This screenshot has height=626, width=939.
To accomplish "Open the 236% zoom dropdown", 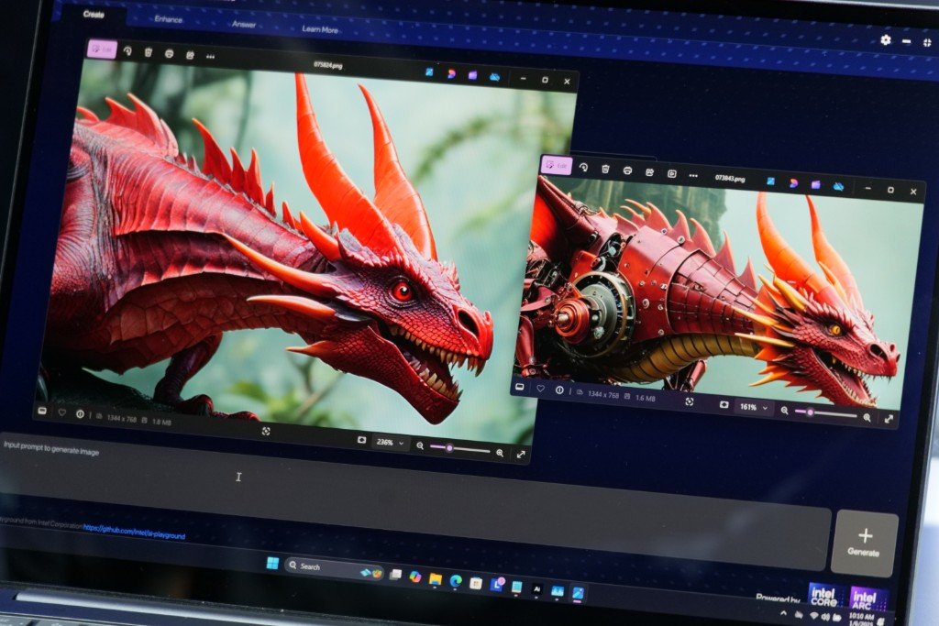I will coord(390,443).
